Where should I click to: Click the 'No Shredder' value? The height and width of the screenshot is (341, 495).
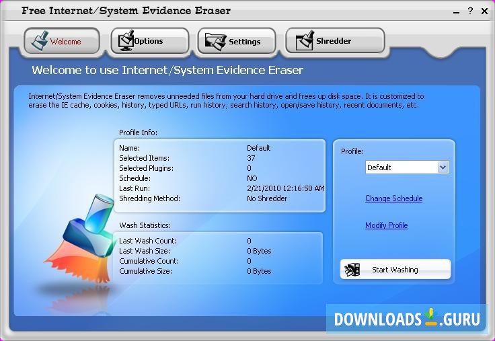click(267, 198)
